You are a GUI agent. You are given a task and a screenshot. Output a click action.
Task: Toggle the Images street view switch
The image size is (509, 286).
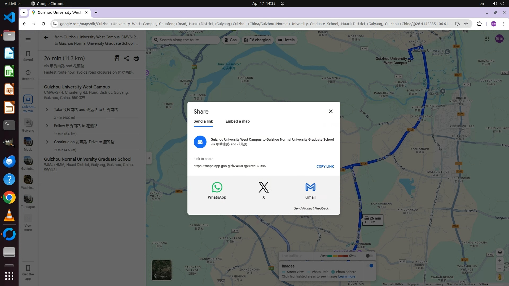pos(370,266)
